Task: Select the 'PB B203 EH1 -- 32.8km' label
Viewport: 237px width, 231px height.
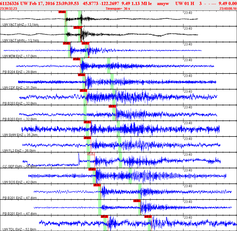Action: coord(20,119)
